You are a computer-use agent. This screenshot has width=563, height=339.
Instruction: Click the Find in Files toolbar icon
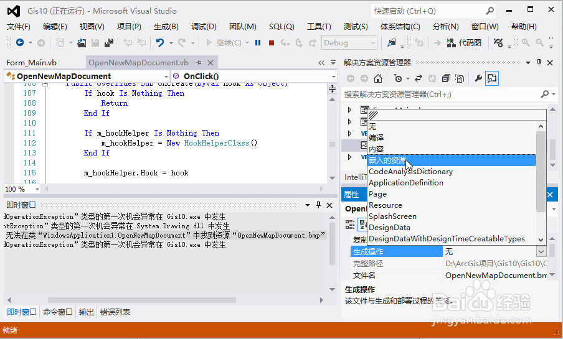click(x=391, y=43)
